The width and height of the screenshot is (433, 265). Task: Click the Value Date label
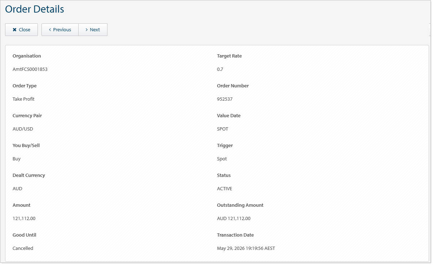[x=229, y=116]
